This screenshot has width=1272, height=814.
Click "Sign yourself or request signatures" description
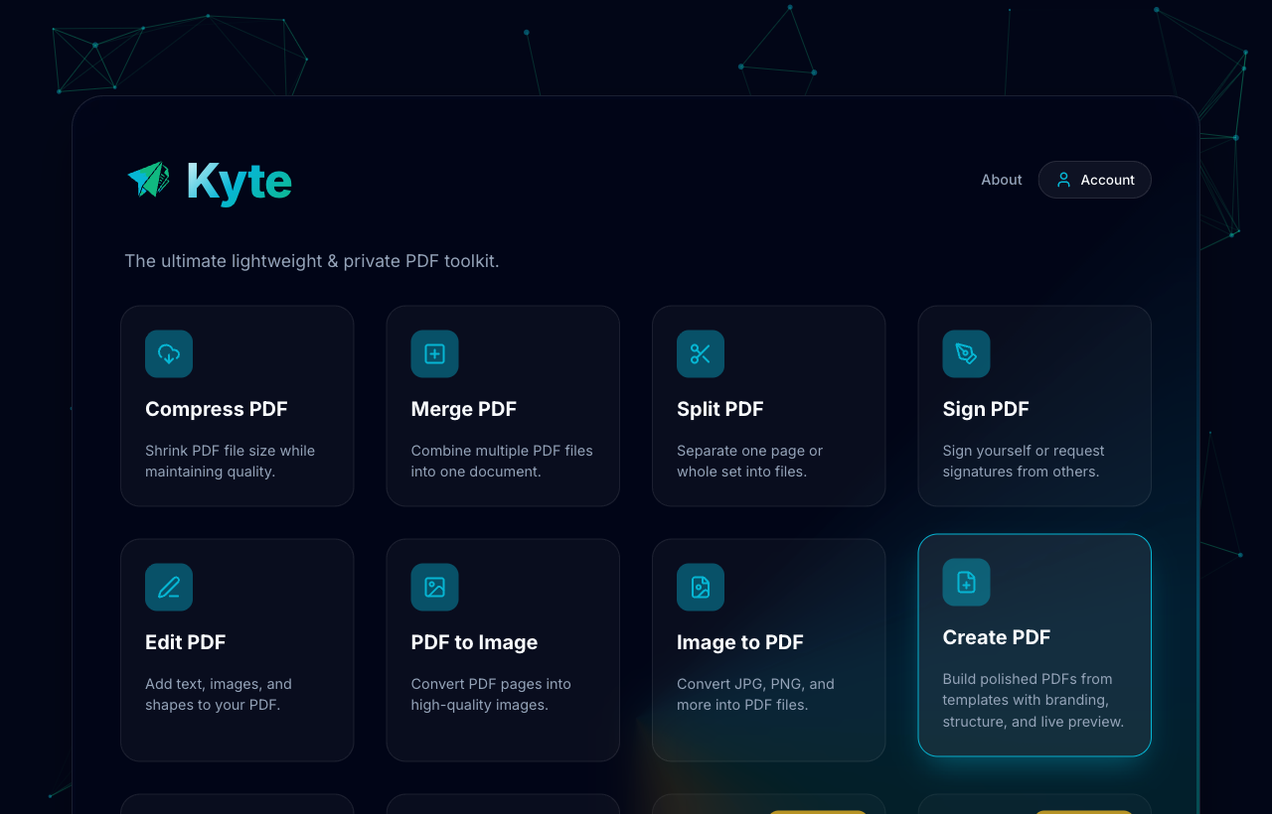click(1024, 461)
